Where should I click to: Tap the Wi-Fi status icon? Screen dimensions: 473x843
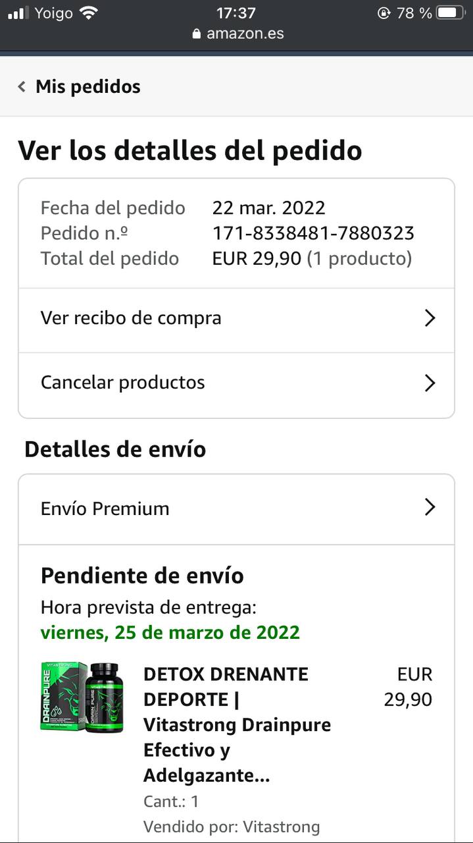click(87, 13)
